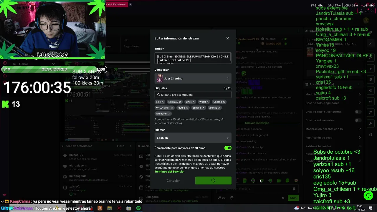Remove the español tag

[x=203, y=108]
